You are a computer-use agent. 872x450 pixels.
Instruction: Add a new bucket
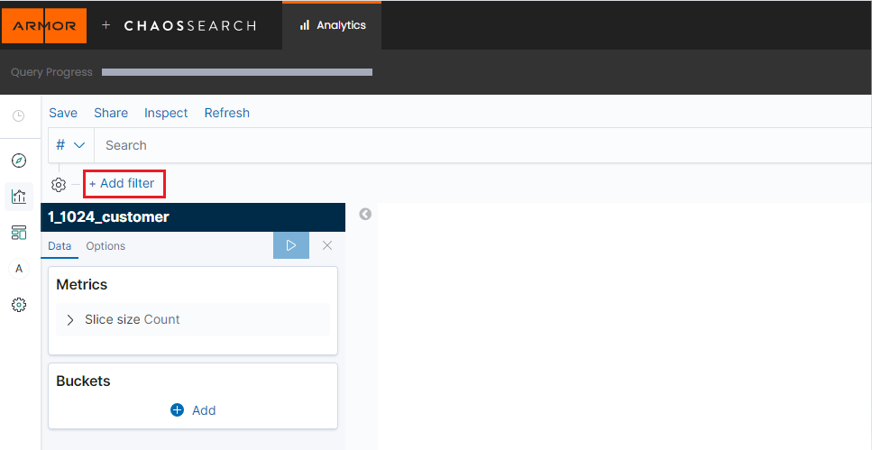193,410
